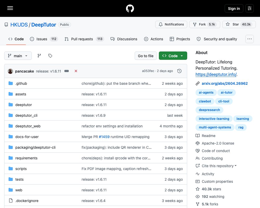Viewport: 260px width, 208px height.
Task: Open commit history clock icon
Action: coord(179,71)
